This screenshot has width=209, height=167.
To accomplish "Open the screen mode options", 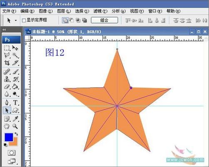I will tap(12, 161).
